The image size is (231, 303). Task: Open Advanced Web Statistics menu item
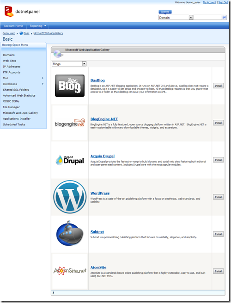click(19, 95)
